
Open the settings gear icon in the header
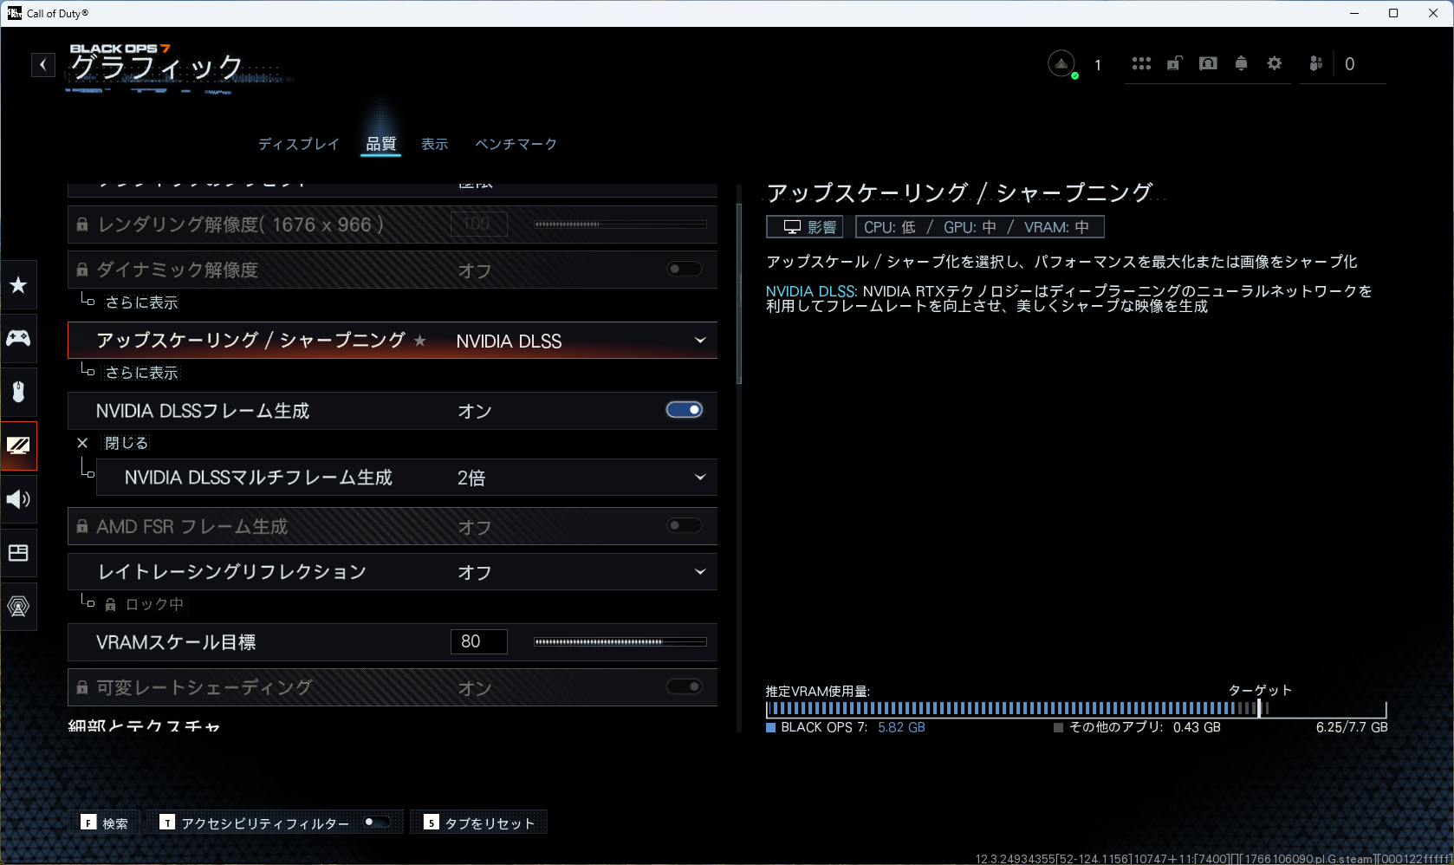[x=1274, y=63]
